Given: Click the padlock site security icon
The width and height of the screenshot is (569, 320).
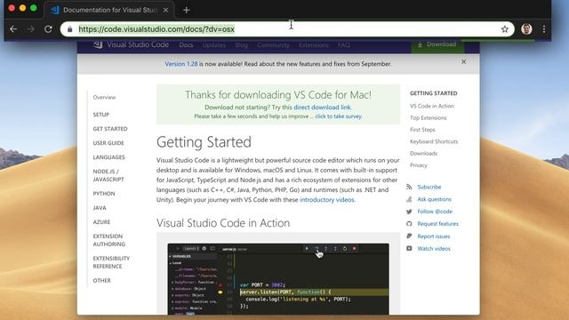Looking at the screenshot, I should 69,29.
